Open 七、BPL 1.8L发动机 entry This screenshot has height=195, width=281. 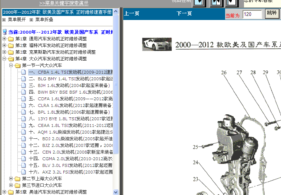(69, 112)
